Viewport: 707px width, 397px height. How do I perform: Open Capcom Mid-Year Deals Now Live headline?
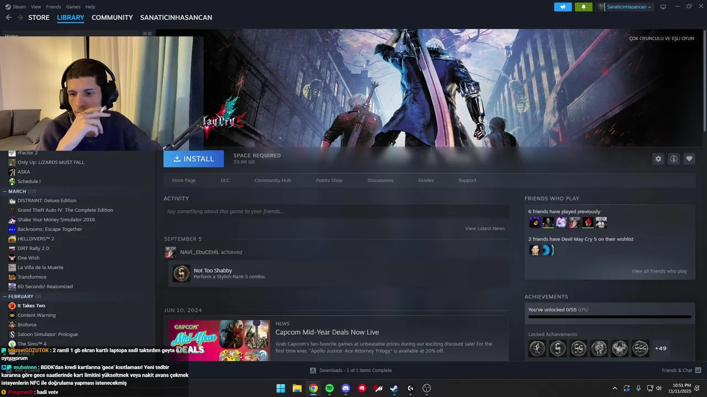(x=327, y=332)
